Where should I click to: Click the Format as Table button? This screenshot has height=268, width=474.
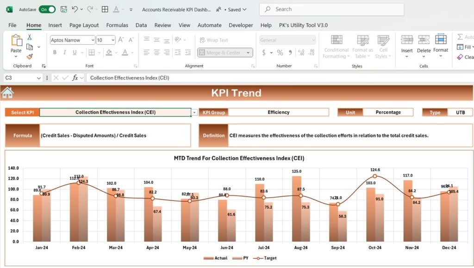point(362,48)
